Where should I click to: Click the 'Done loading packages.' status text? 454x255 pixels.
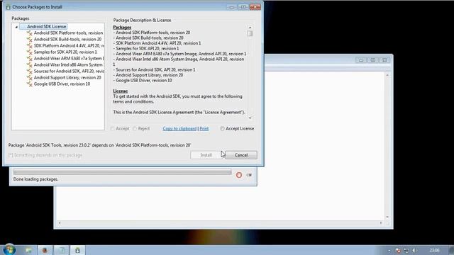click(x=35, y=179)
